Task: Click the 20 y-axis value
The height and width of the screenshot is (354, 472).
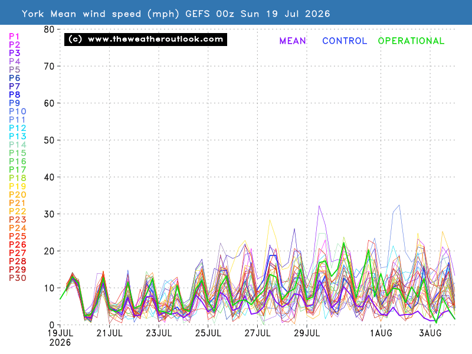Action: point(49,251)
